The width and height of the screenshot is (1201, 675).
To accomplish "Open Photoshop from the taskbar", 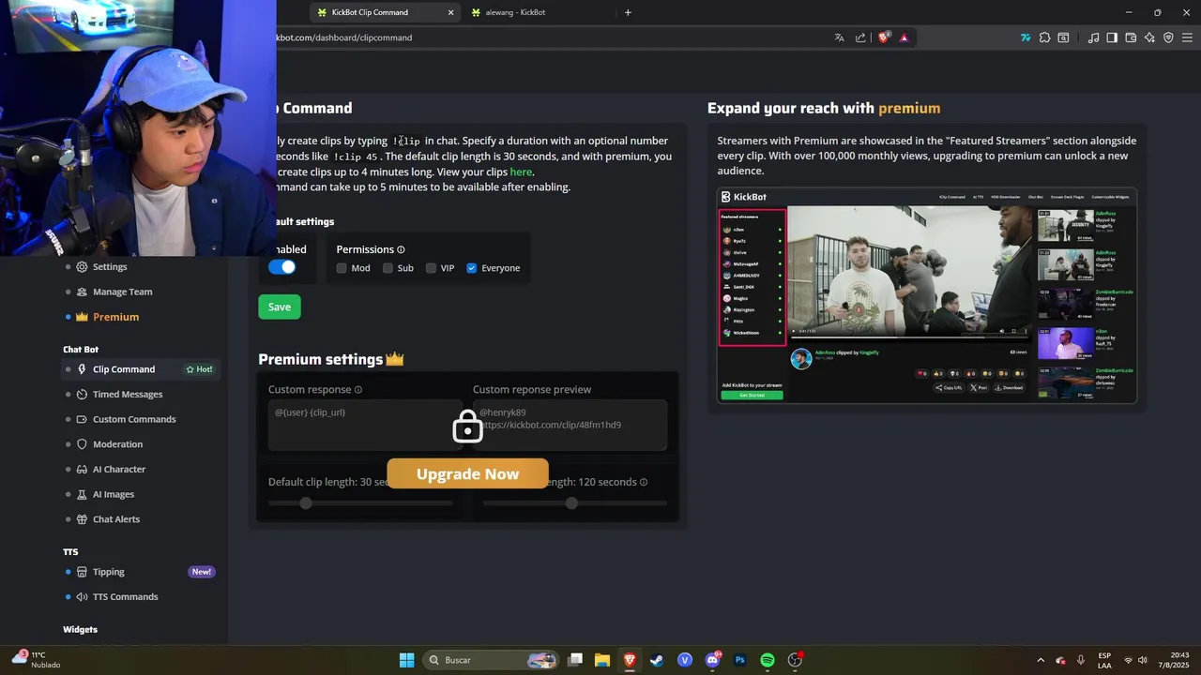I will tap(739, 660).
